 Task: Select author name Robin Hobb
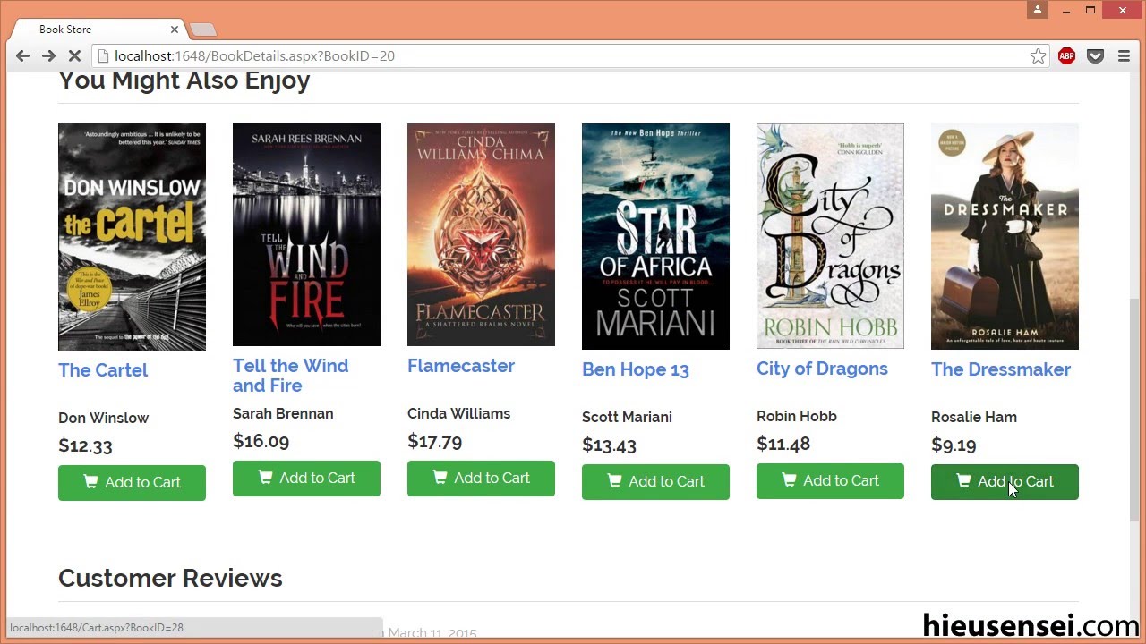point(797,416)
